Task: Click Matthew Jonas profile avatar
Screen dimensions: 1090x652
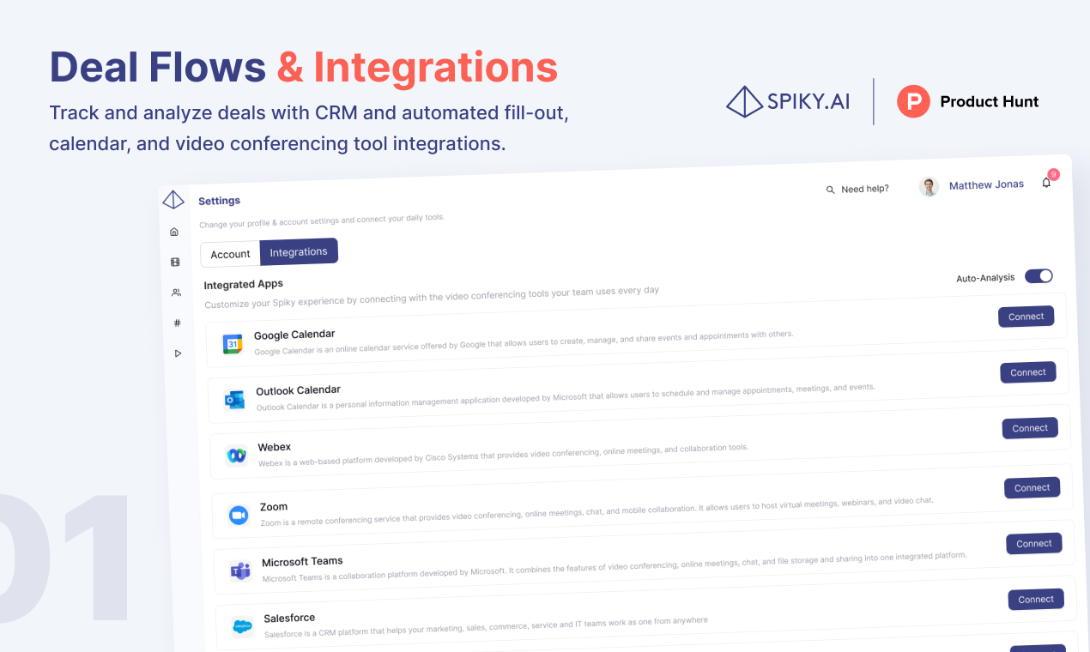Action: pyautogui.click(x=929, y=186)
